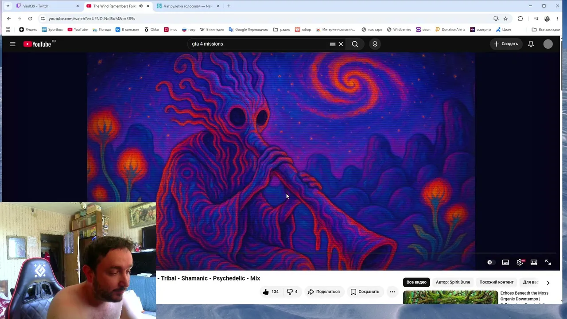Viewport: 567px width, 319px height.
Task: Open the ozon bookmark
Action: 423,30
